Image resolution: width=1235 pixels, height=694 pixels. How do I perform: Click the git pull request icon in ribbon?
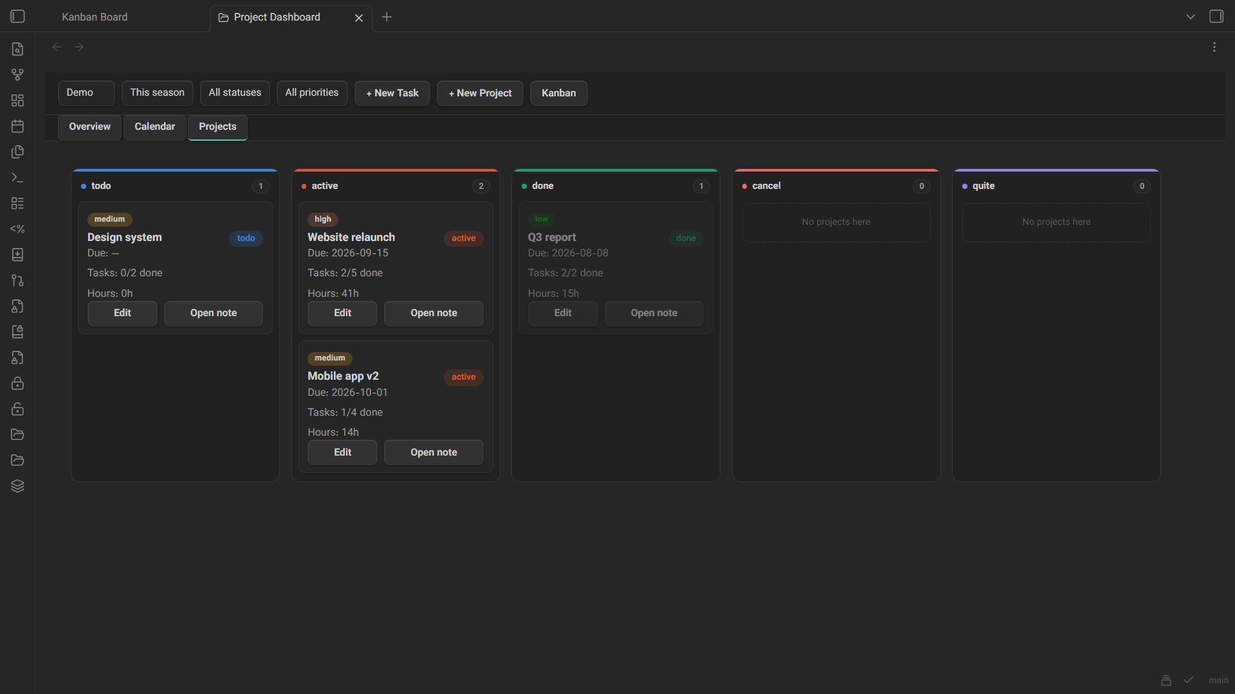[x=17, y=280]
